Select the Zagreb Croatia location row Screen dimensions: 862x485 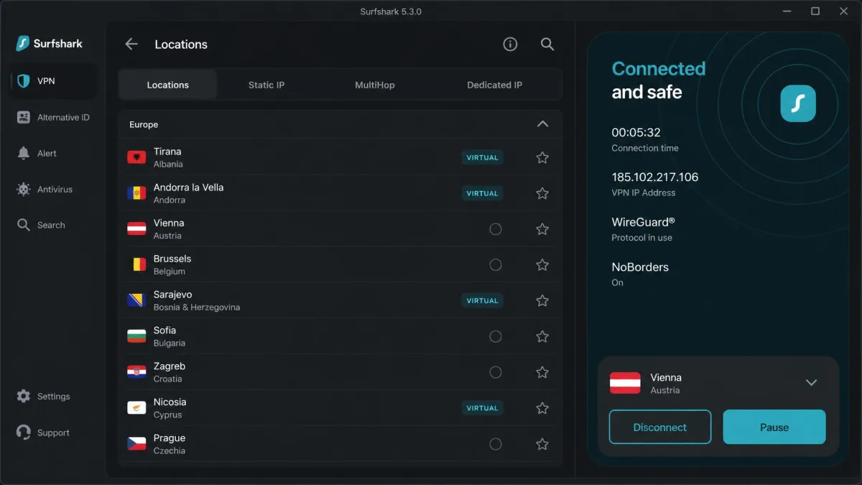(340, 372)
